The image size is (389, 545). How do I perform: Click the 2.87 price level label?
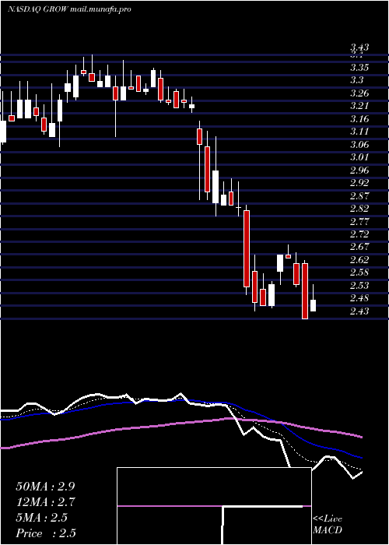(359, 195)
